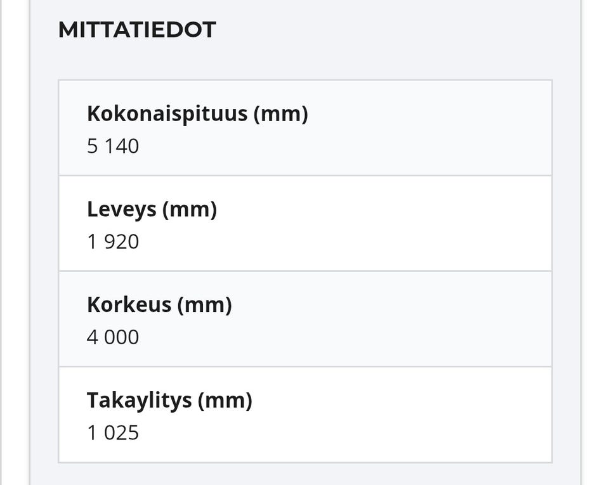This screenshot has width=609, height=485.
Task: Click the word Takaylitys in the last row
Action: 139,401
